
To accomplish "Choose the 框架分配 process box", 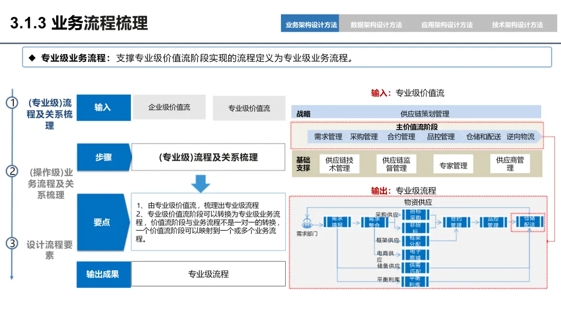I will coord(416,241).
